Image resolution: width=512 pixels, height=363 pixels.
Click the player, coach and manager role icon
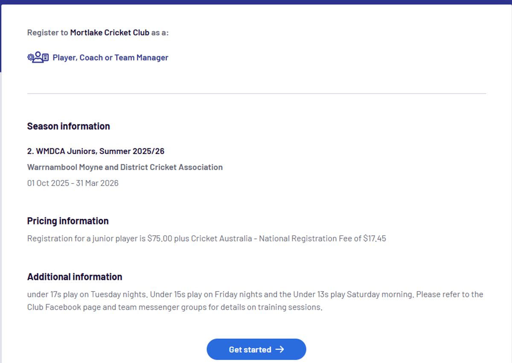click(x=38, y=57)
